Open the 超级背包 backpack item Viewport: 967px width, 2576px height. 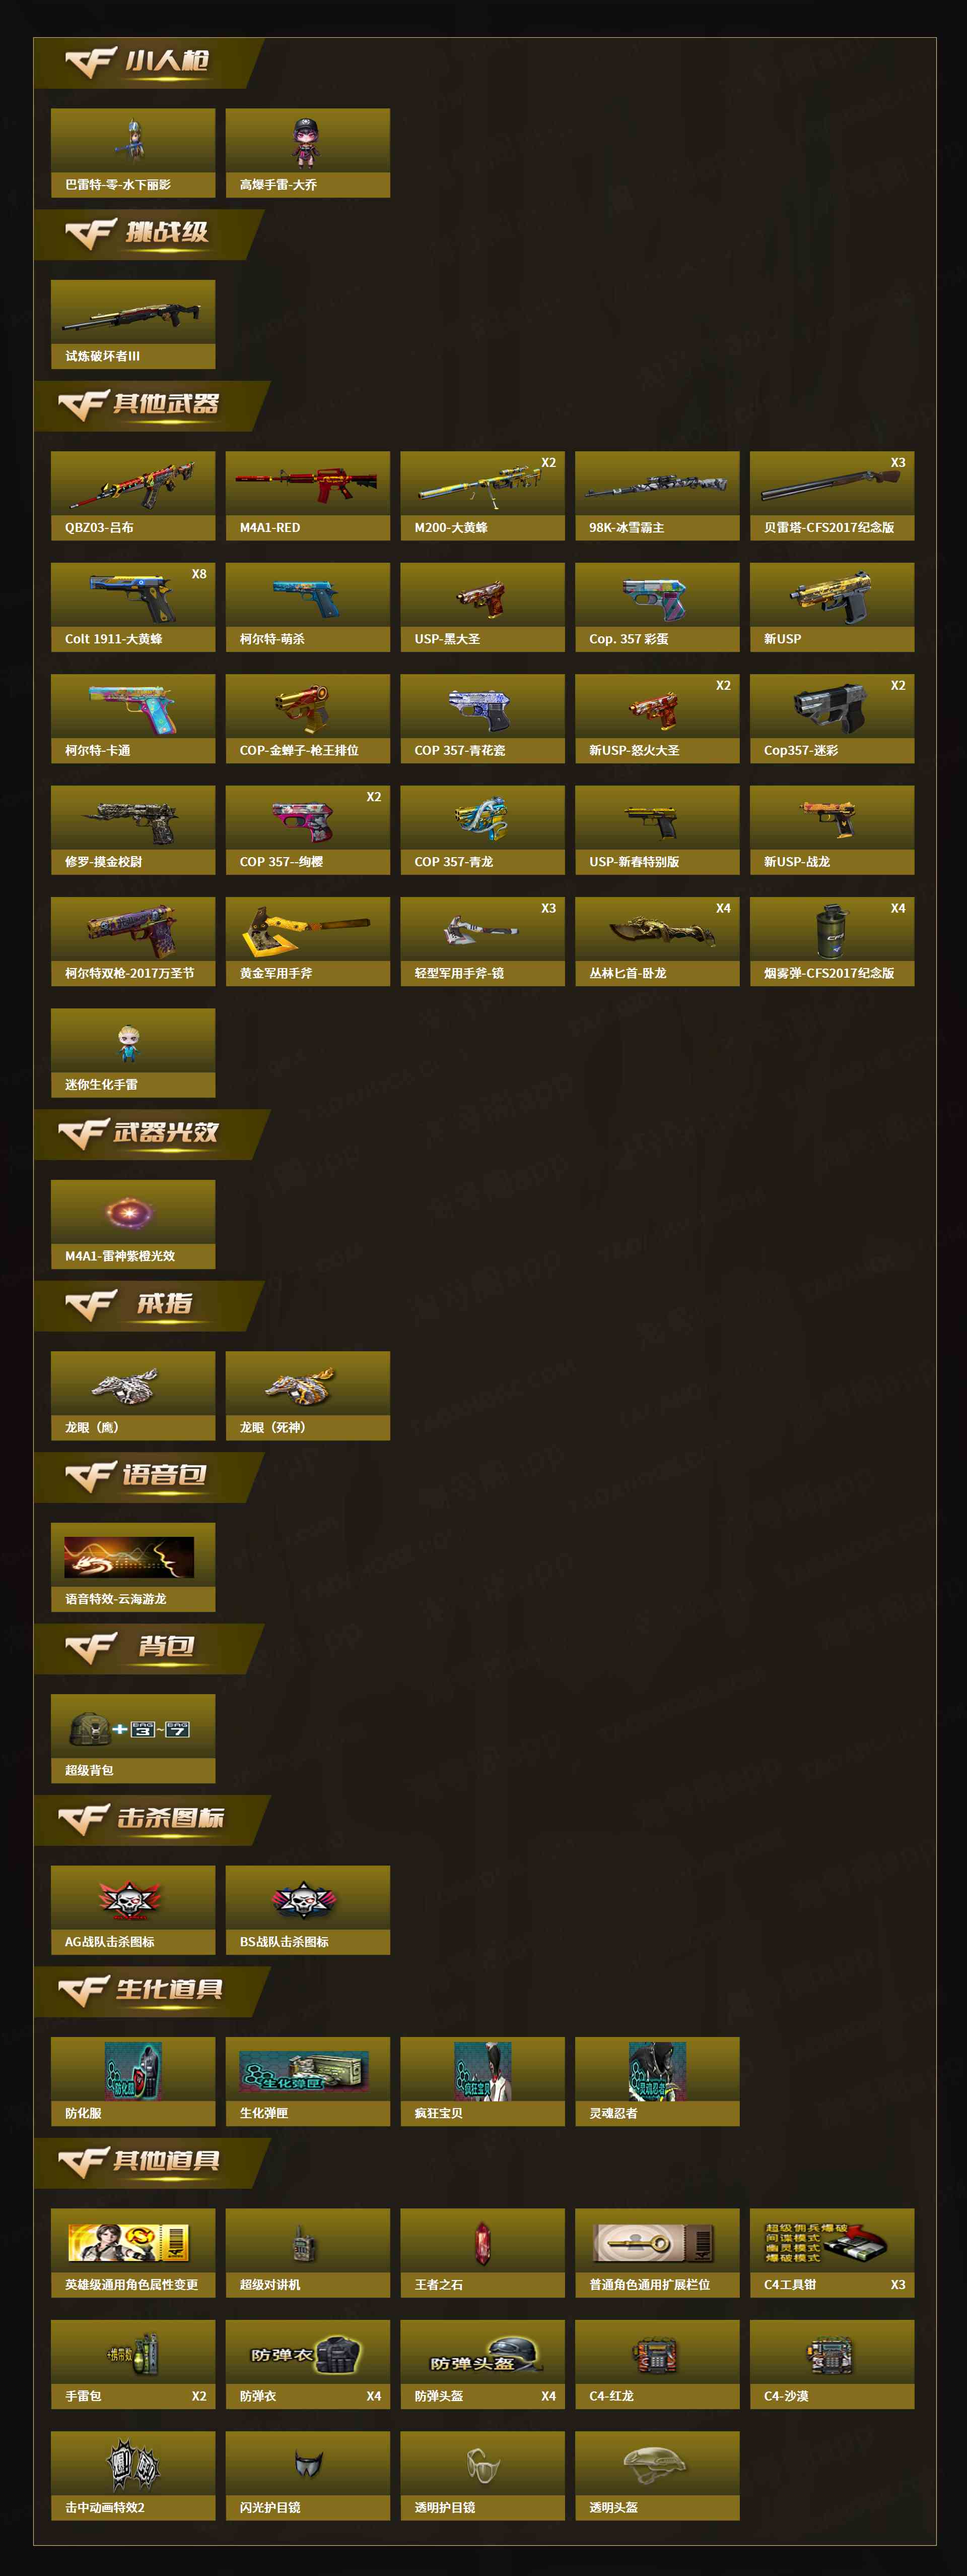pyautogui.click(x=129, y=1727)
